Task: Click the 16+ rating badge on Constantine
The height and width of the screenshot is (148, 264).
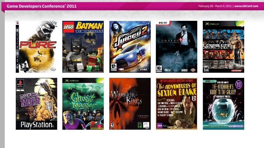Action: 159,68
